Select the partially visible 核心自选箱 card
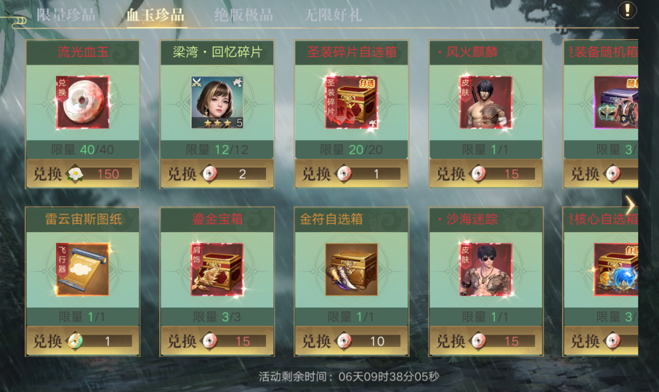This screenshot has width=659, height=392. click(601, 282)
